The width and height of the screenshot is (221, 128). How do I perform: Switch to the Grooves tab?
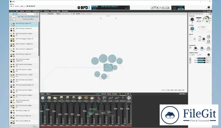28,11
